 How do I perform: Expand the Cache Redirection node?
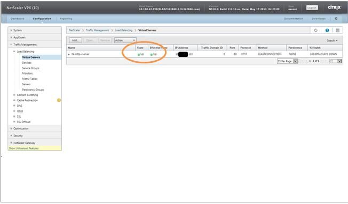pyautogui.click(x=14, y=100)
